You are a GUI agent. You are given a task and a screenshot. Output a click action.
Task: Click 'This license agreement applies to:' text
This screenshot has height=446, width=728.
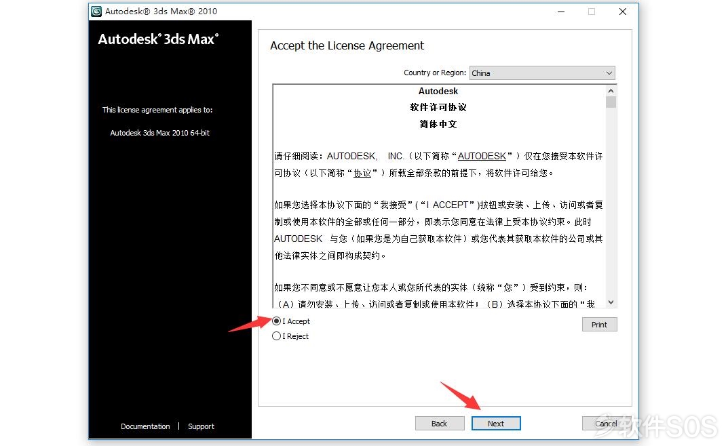157,110
